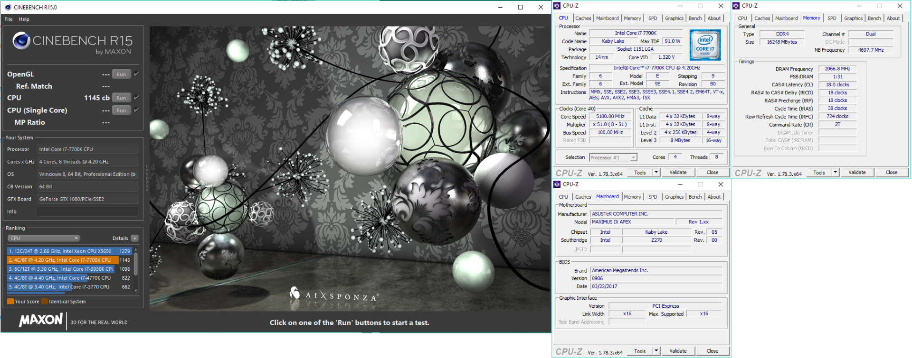Click Validate in the CPU tab window
Screen dimensions: 912x358
pos(678,172)
